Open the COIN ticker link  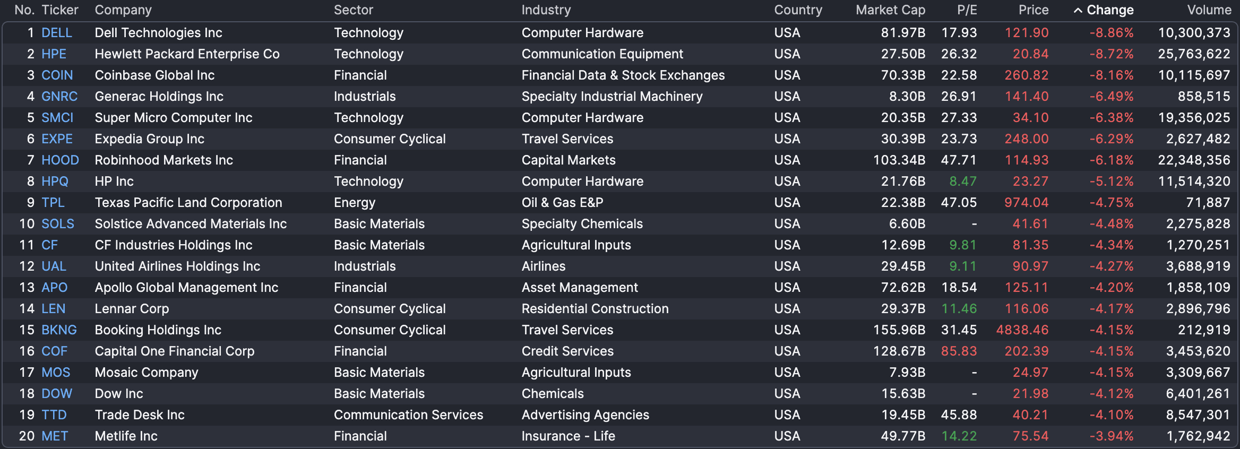coord(57,75)
